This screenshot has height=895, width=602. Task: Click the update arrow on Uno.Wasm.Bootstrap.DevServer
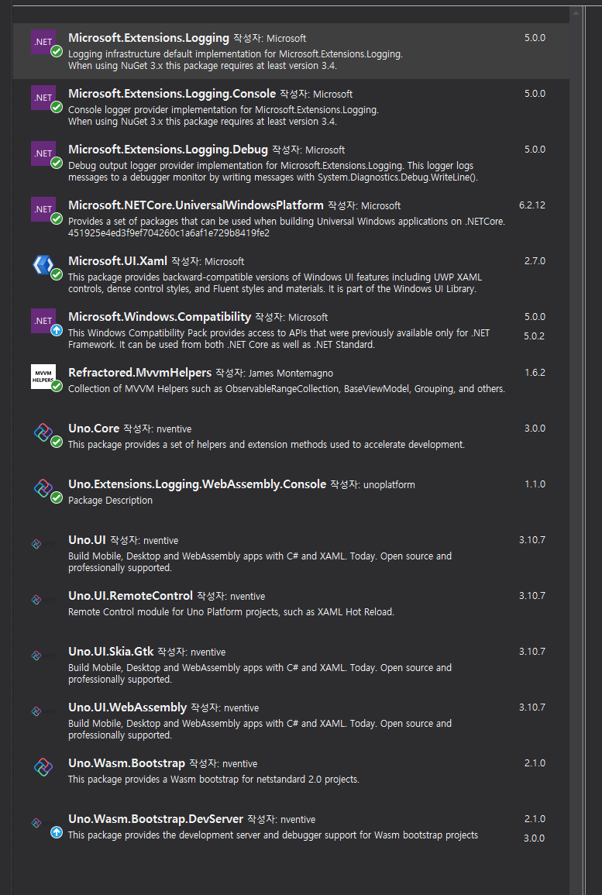point(55,832)
